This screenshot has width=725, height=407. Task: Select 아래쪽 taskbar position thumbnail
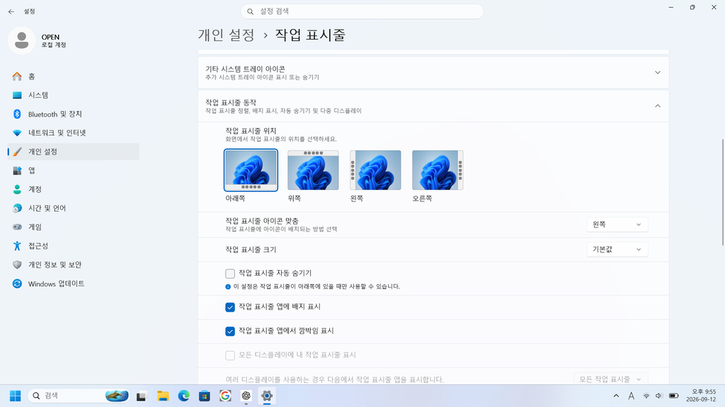click(251, 170)
